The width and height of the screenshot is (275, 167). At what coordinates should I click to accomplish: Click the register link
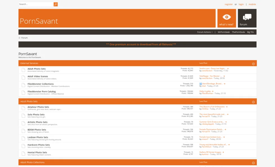[229, 4]
